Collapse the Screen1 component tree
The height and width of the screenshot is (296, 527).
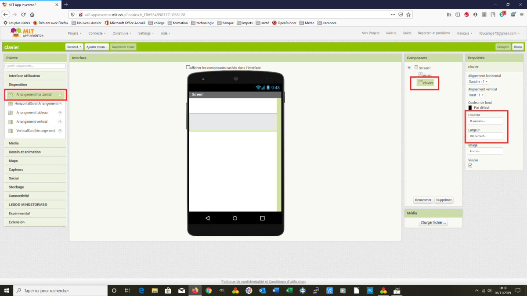point(409,68)
